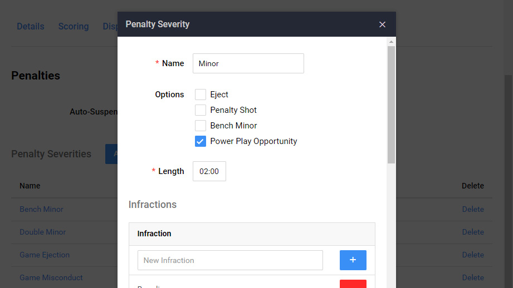Click the blue plus add infraction button

353,260
